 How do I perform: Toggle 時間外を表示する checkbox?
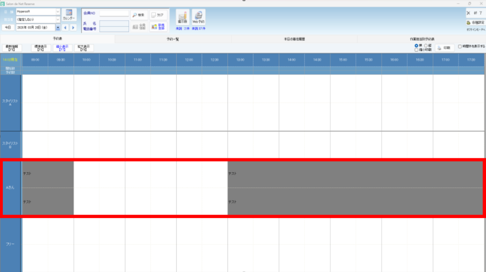[459, 46]
